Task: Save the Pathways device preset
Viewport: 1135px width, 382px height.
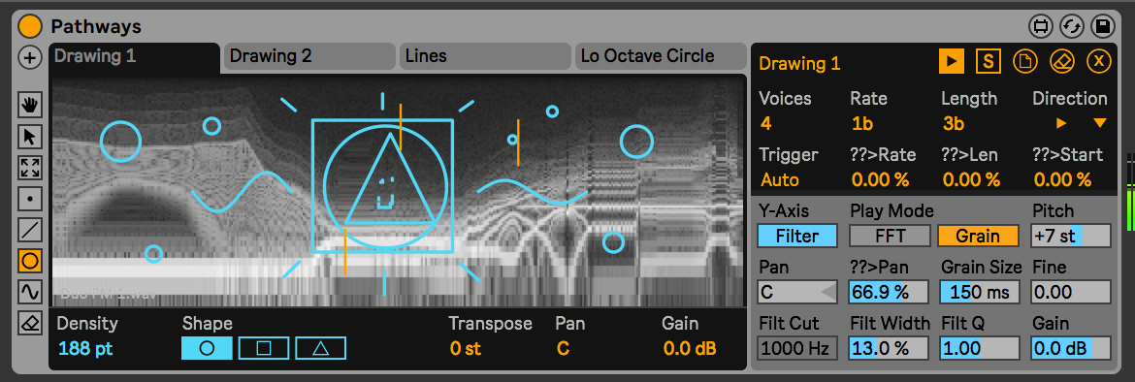Action: 1103,27
